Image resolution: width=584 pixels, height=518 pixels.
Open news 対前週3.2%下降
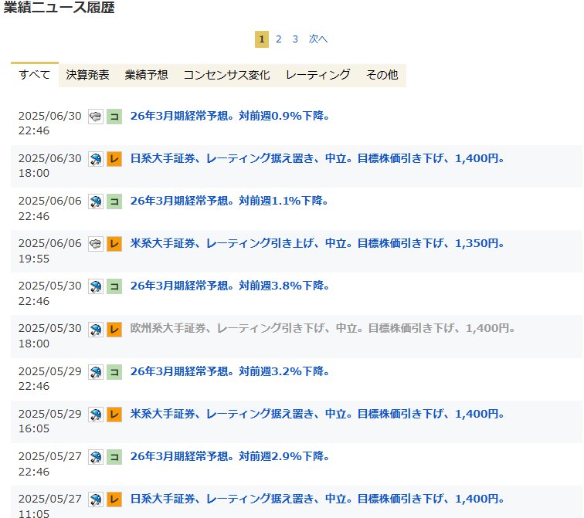[x=229, y=371]
